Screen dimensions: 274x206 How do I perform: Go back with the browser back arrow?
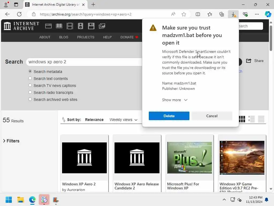pyautogui.click(x=7, y=14)
